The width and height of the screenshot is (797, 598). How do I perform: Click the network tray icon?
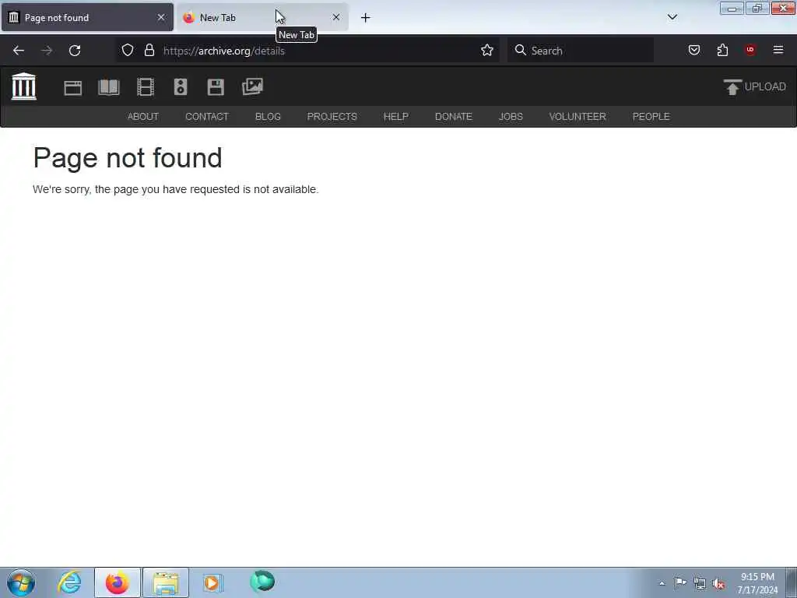tap(700, 583)
